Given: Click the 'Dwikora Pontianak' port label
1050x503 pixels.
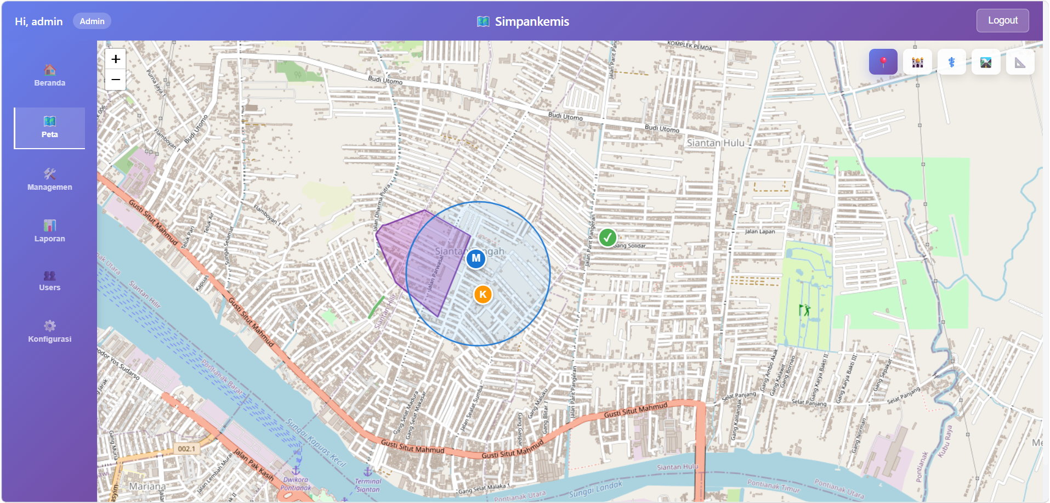Looking at the screenshot, I should click(x=296, y=483).
